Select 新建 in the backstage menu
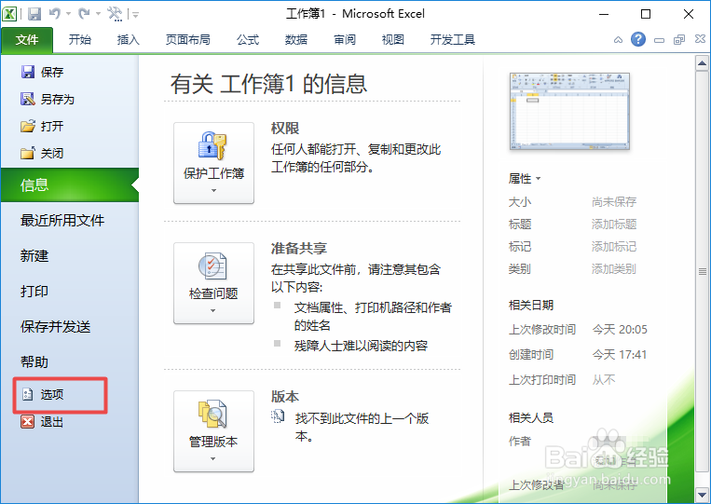 coord(34,256)
